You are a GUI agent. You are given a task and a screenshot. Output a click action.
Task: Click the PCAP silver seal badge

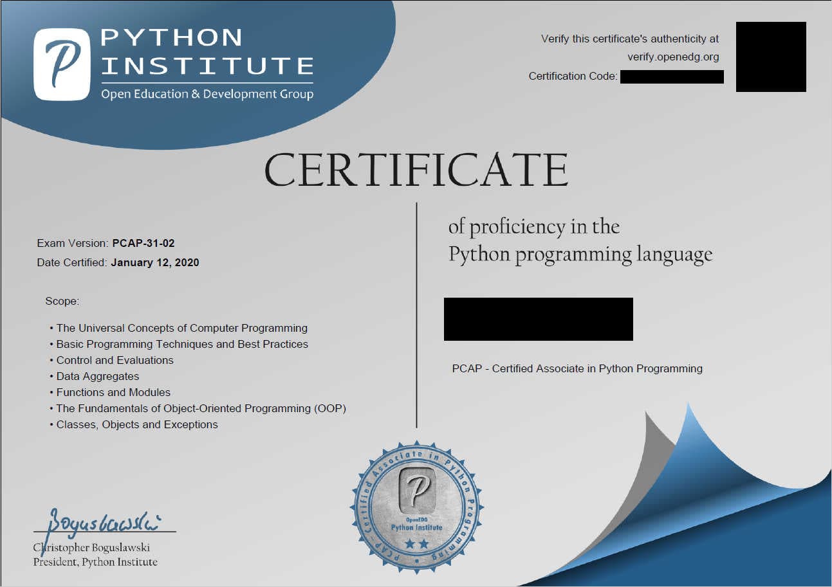pyautogui.click(x=417, y=506)
